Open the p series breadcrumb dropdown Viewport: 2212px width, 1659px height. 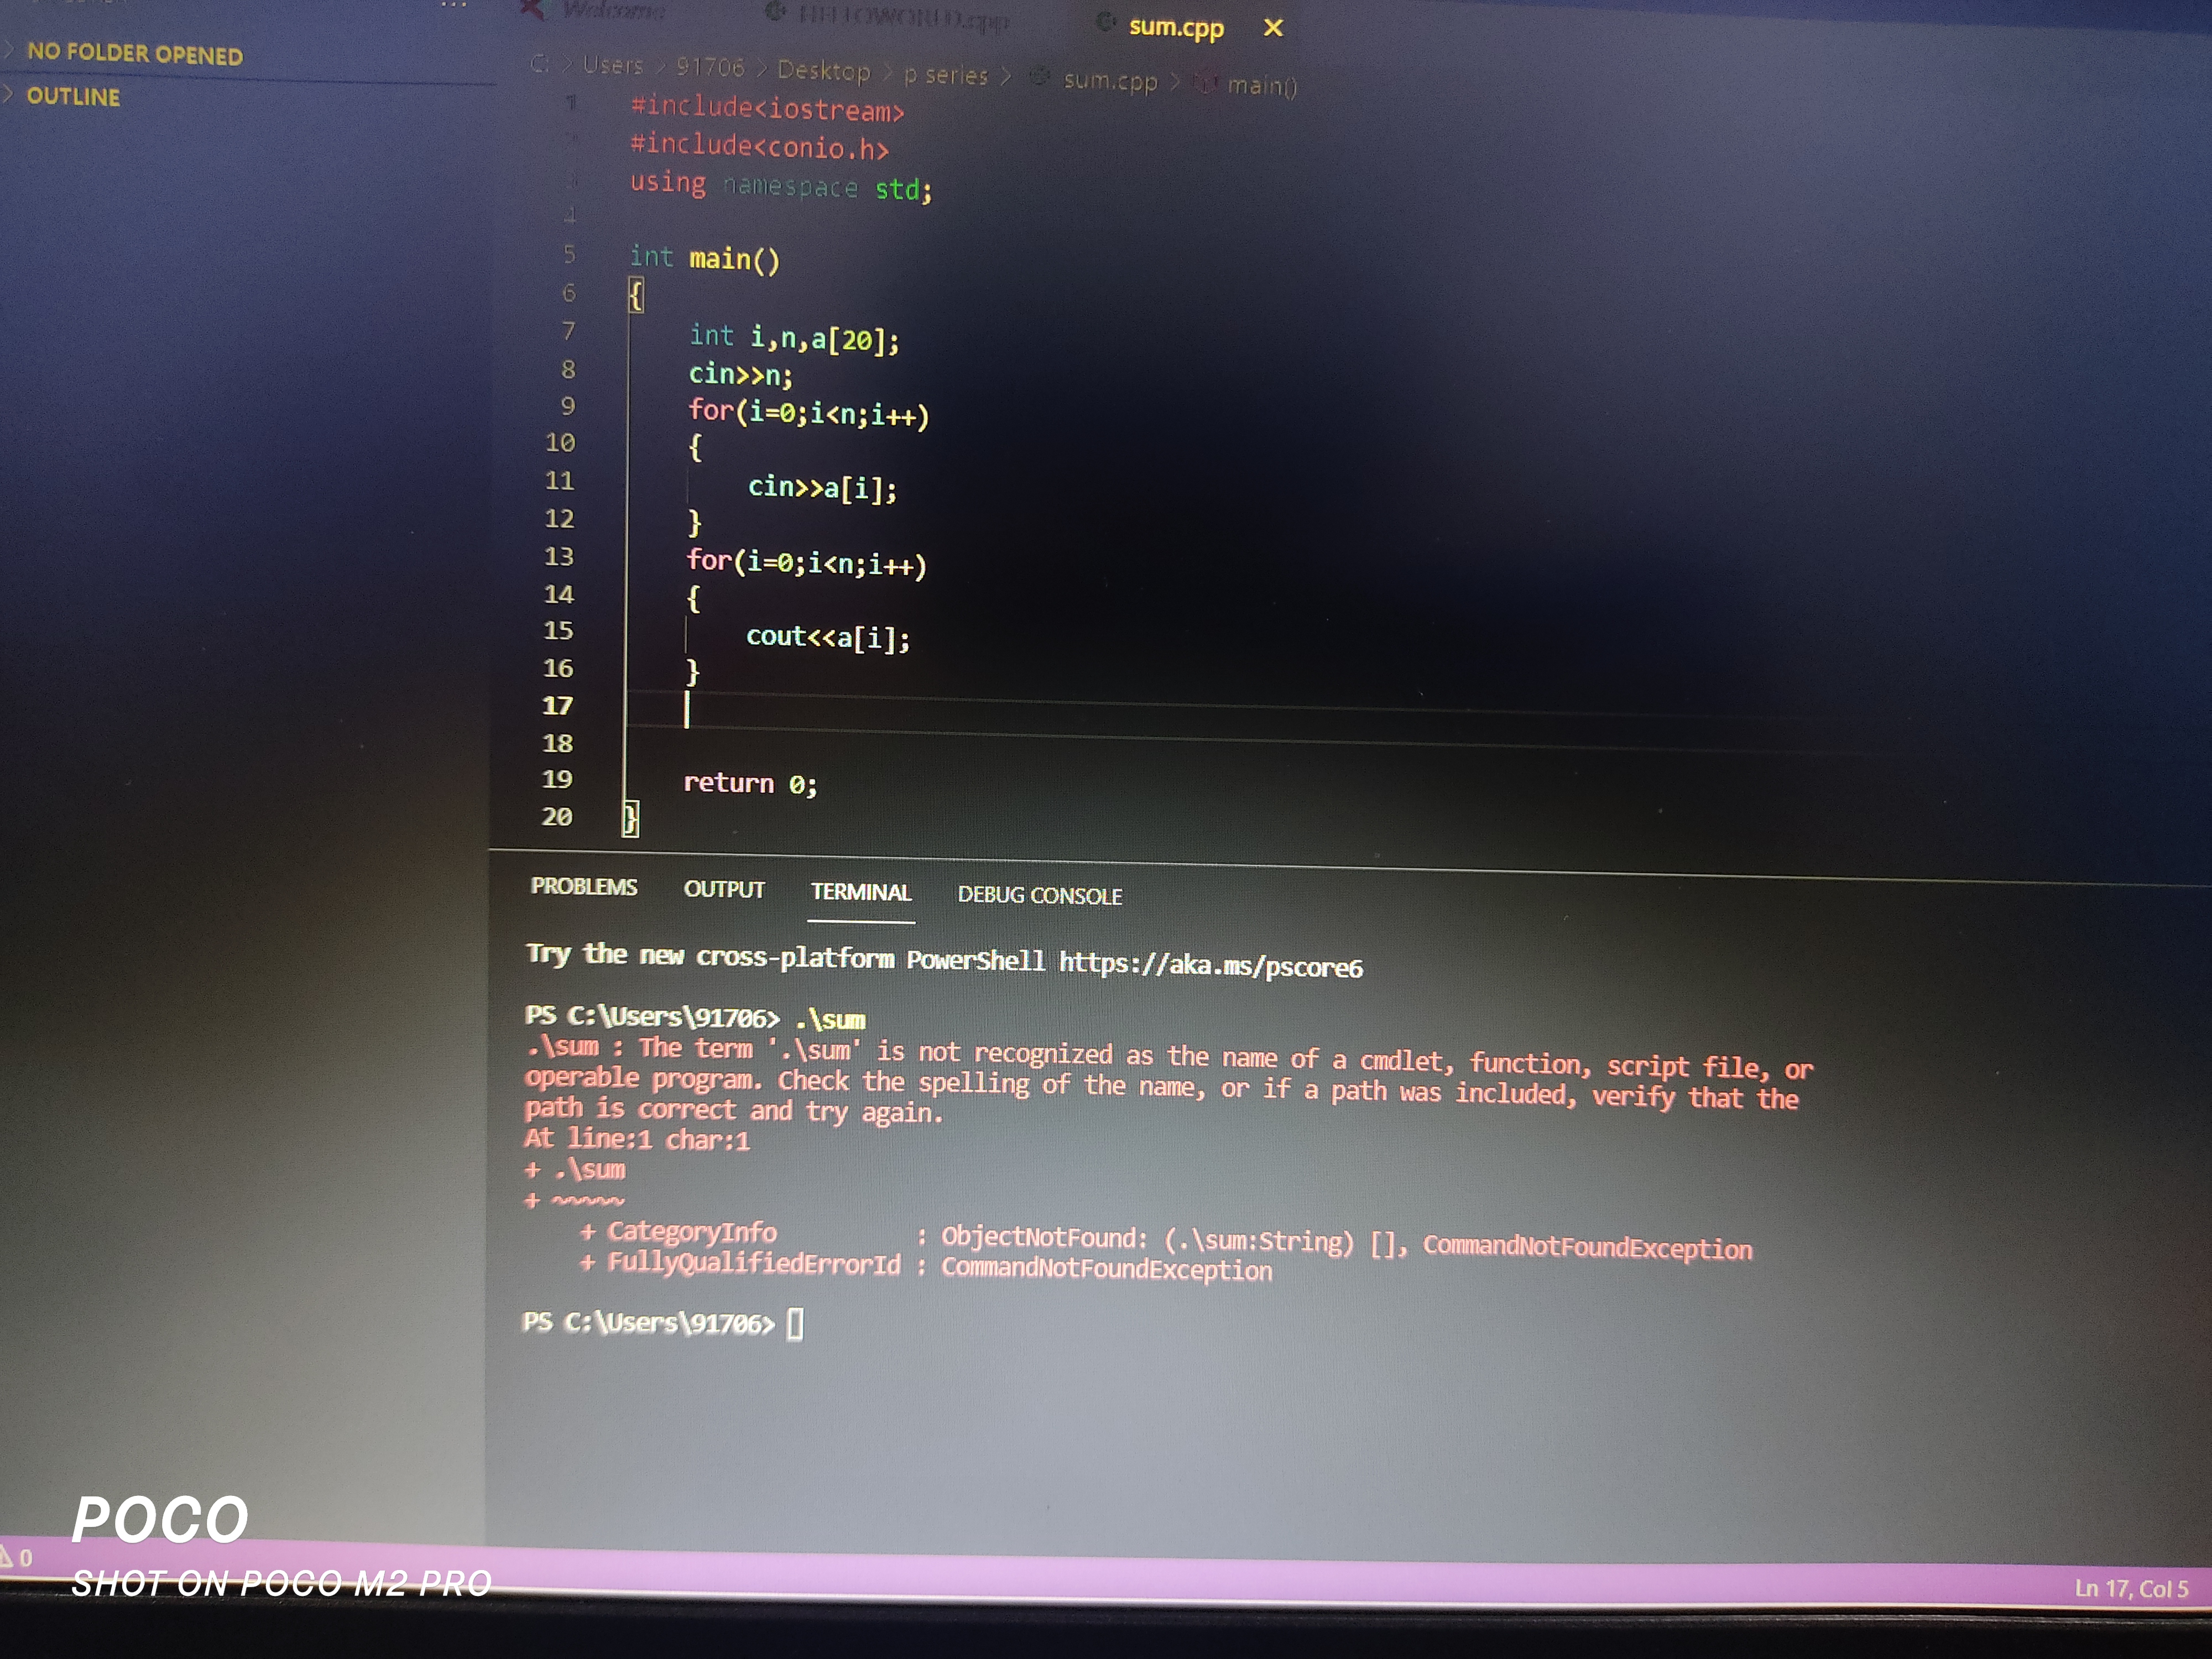pyautogui.click(x=945, y=75)
